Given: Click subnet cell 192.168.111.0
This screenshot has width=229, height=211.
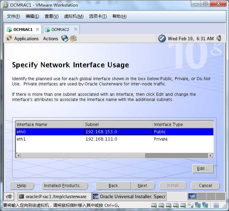Looking at the screenshot, I should coord(118,139).
